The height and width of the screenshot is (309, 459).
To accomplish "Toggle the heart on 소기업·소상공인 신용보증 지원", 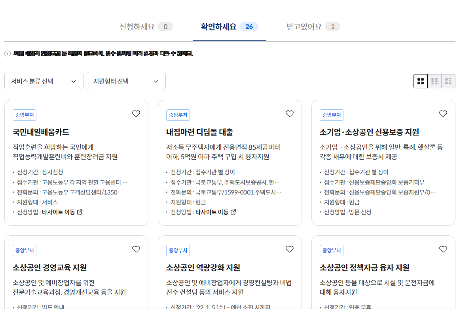I will (x=443, y=113).
